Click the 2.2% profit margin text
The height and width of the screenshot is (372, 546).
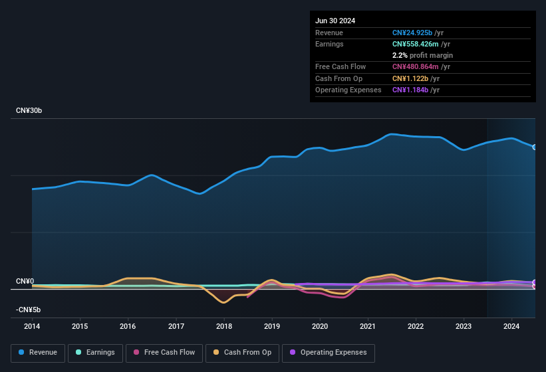(x=422, y=55)
